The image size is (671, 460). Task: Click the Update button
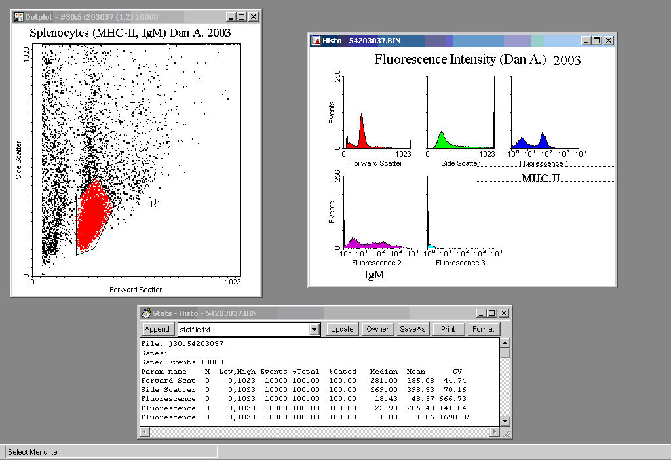click(x=342, y=330)
